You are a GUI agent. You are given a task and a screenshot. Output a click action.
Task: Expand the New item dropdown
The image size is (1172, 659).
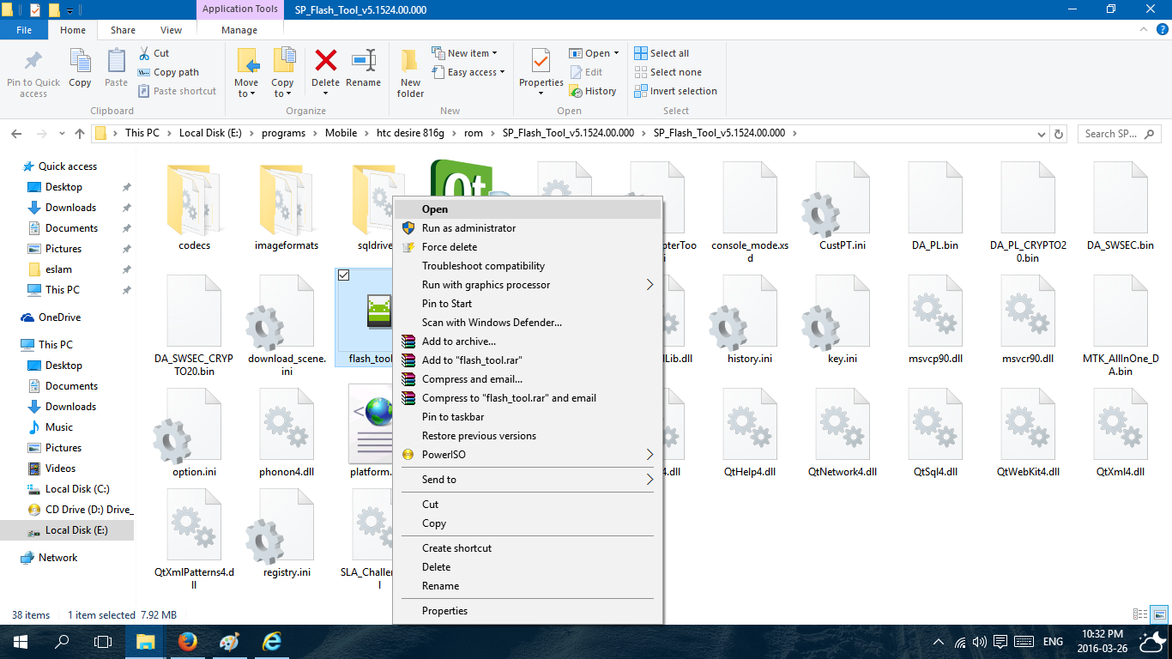(x=464, y=53)
